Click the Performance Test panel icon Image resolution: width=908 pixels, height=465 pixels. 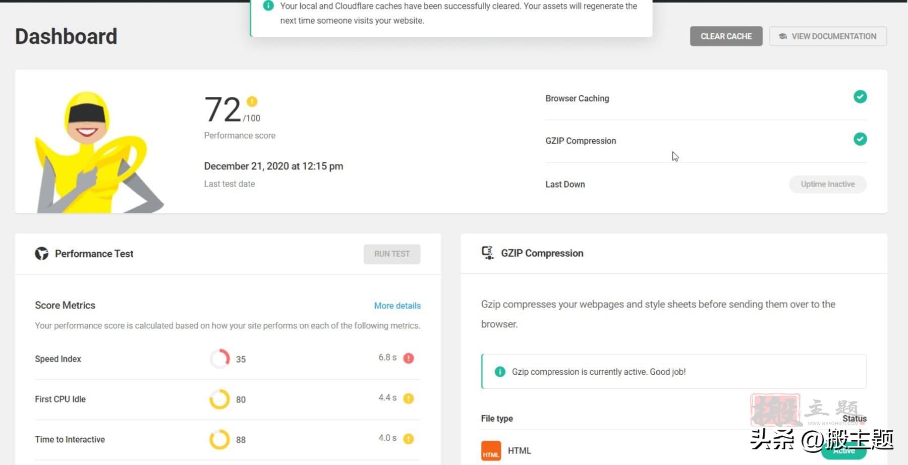[x=42, y=254]
